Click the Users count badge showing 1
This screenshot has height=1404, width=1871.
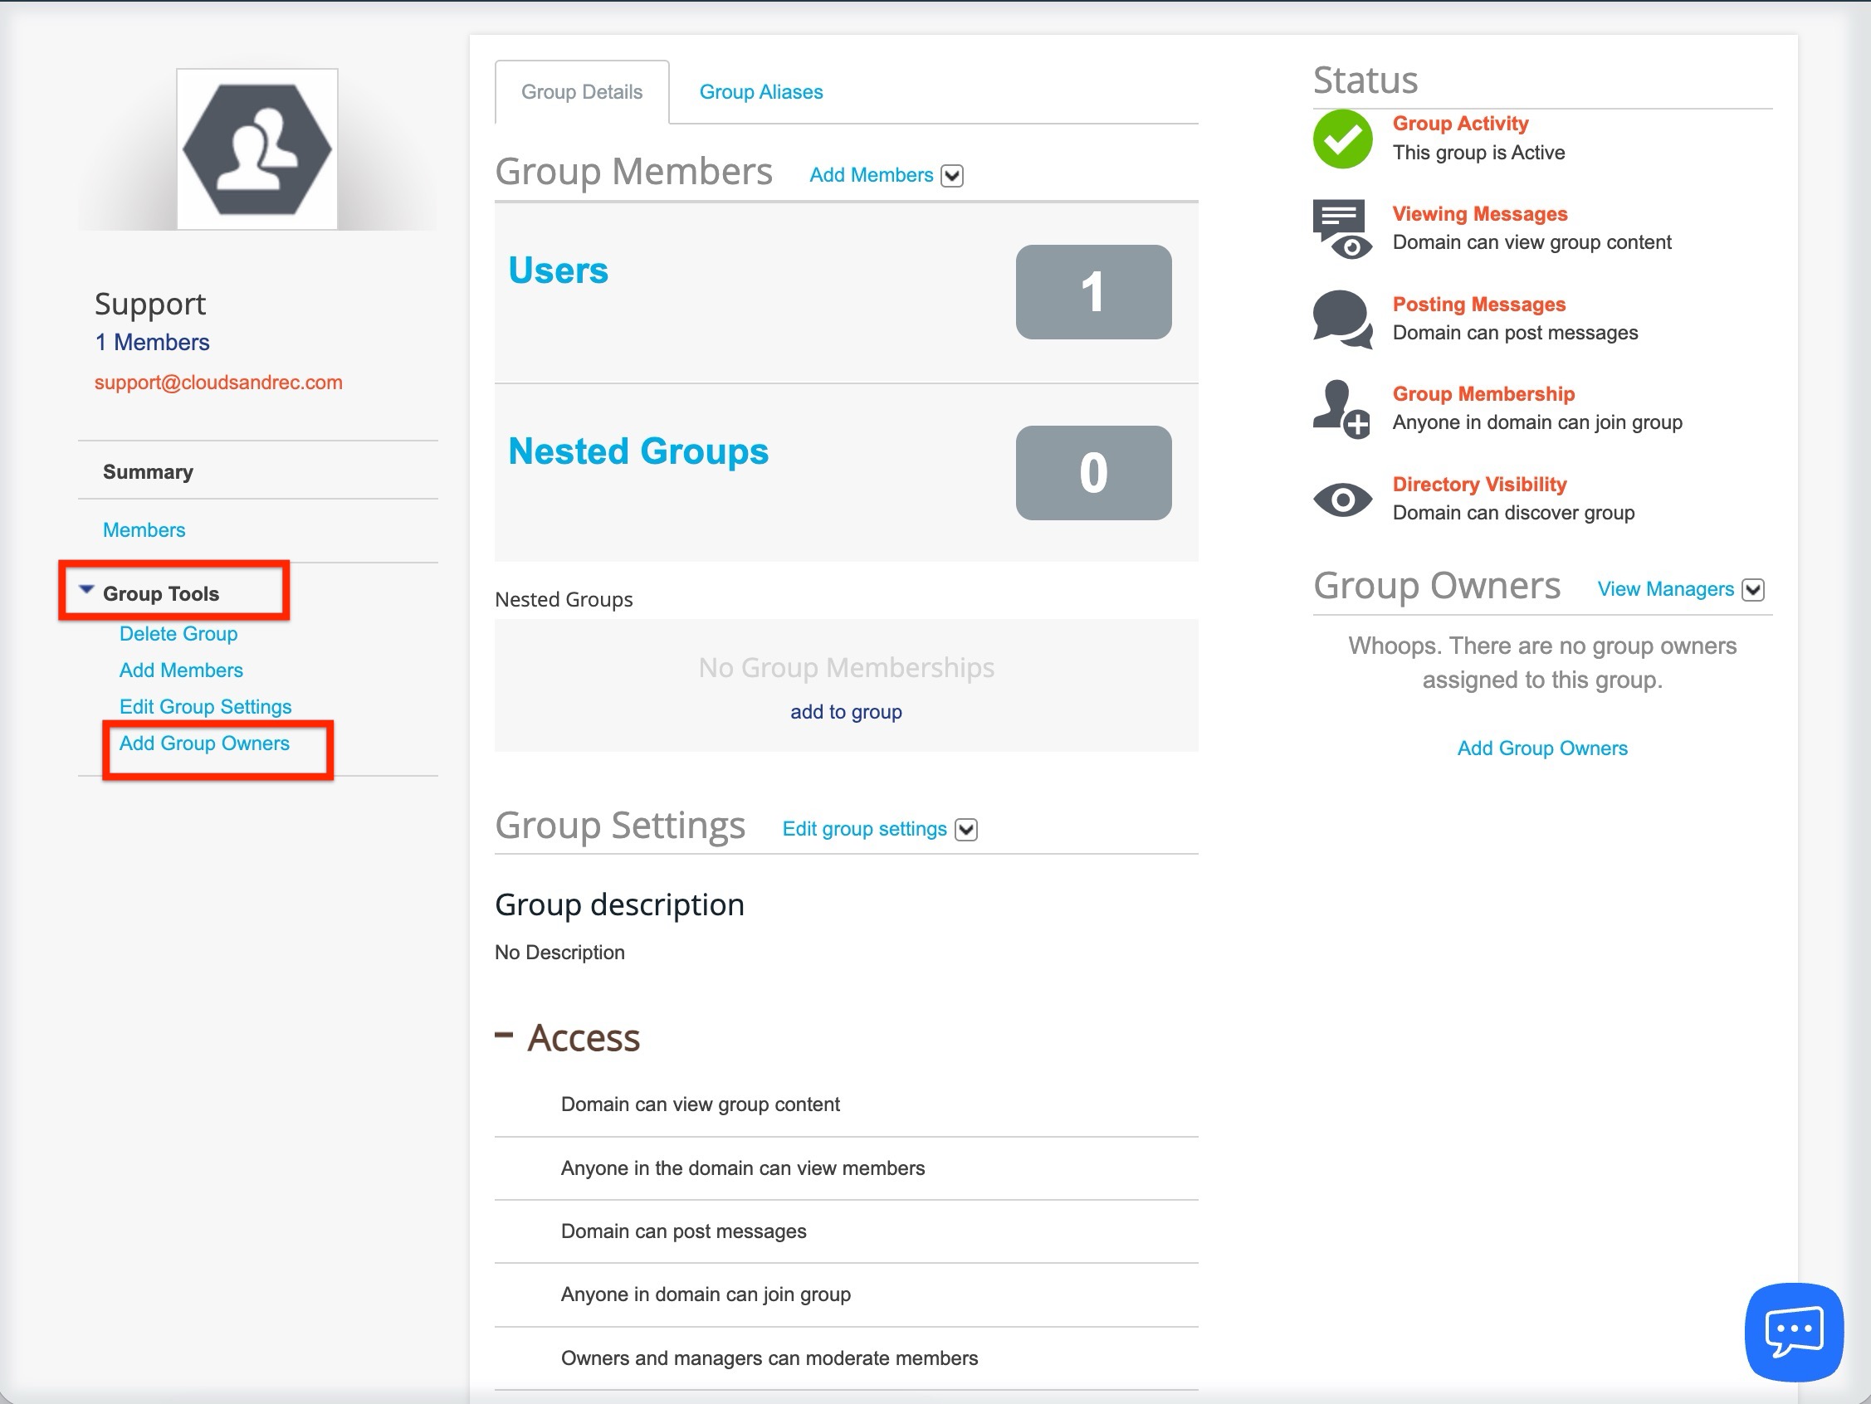click(x=1094, y=292)
